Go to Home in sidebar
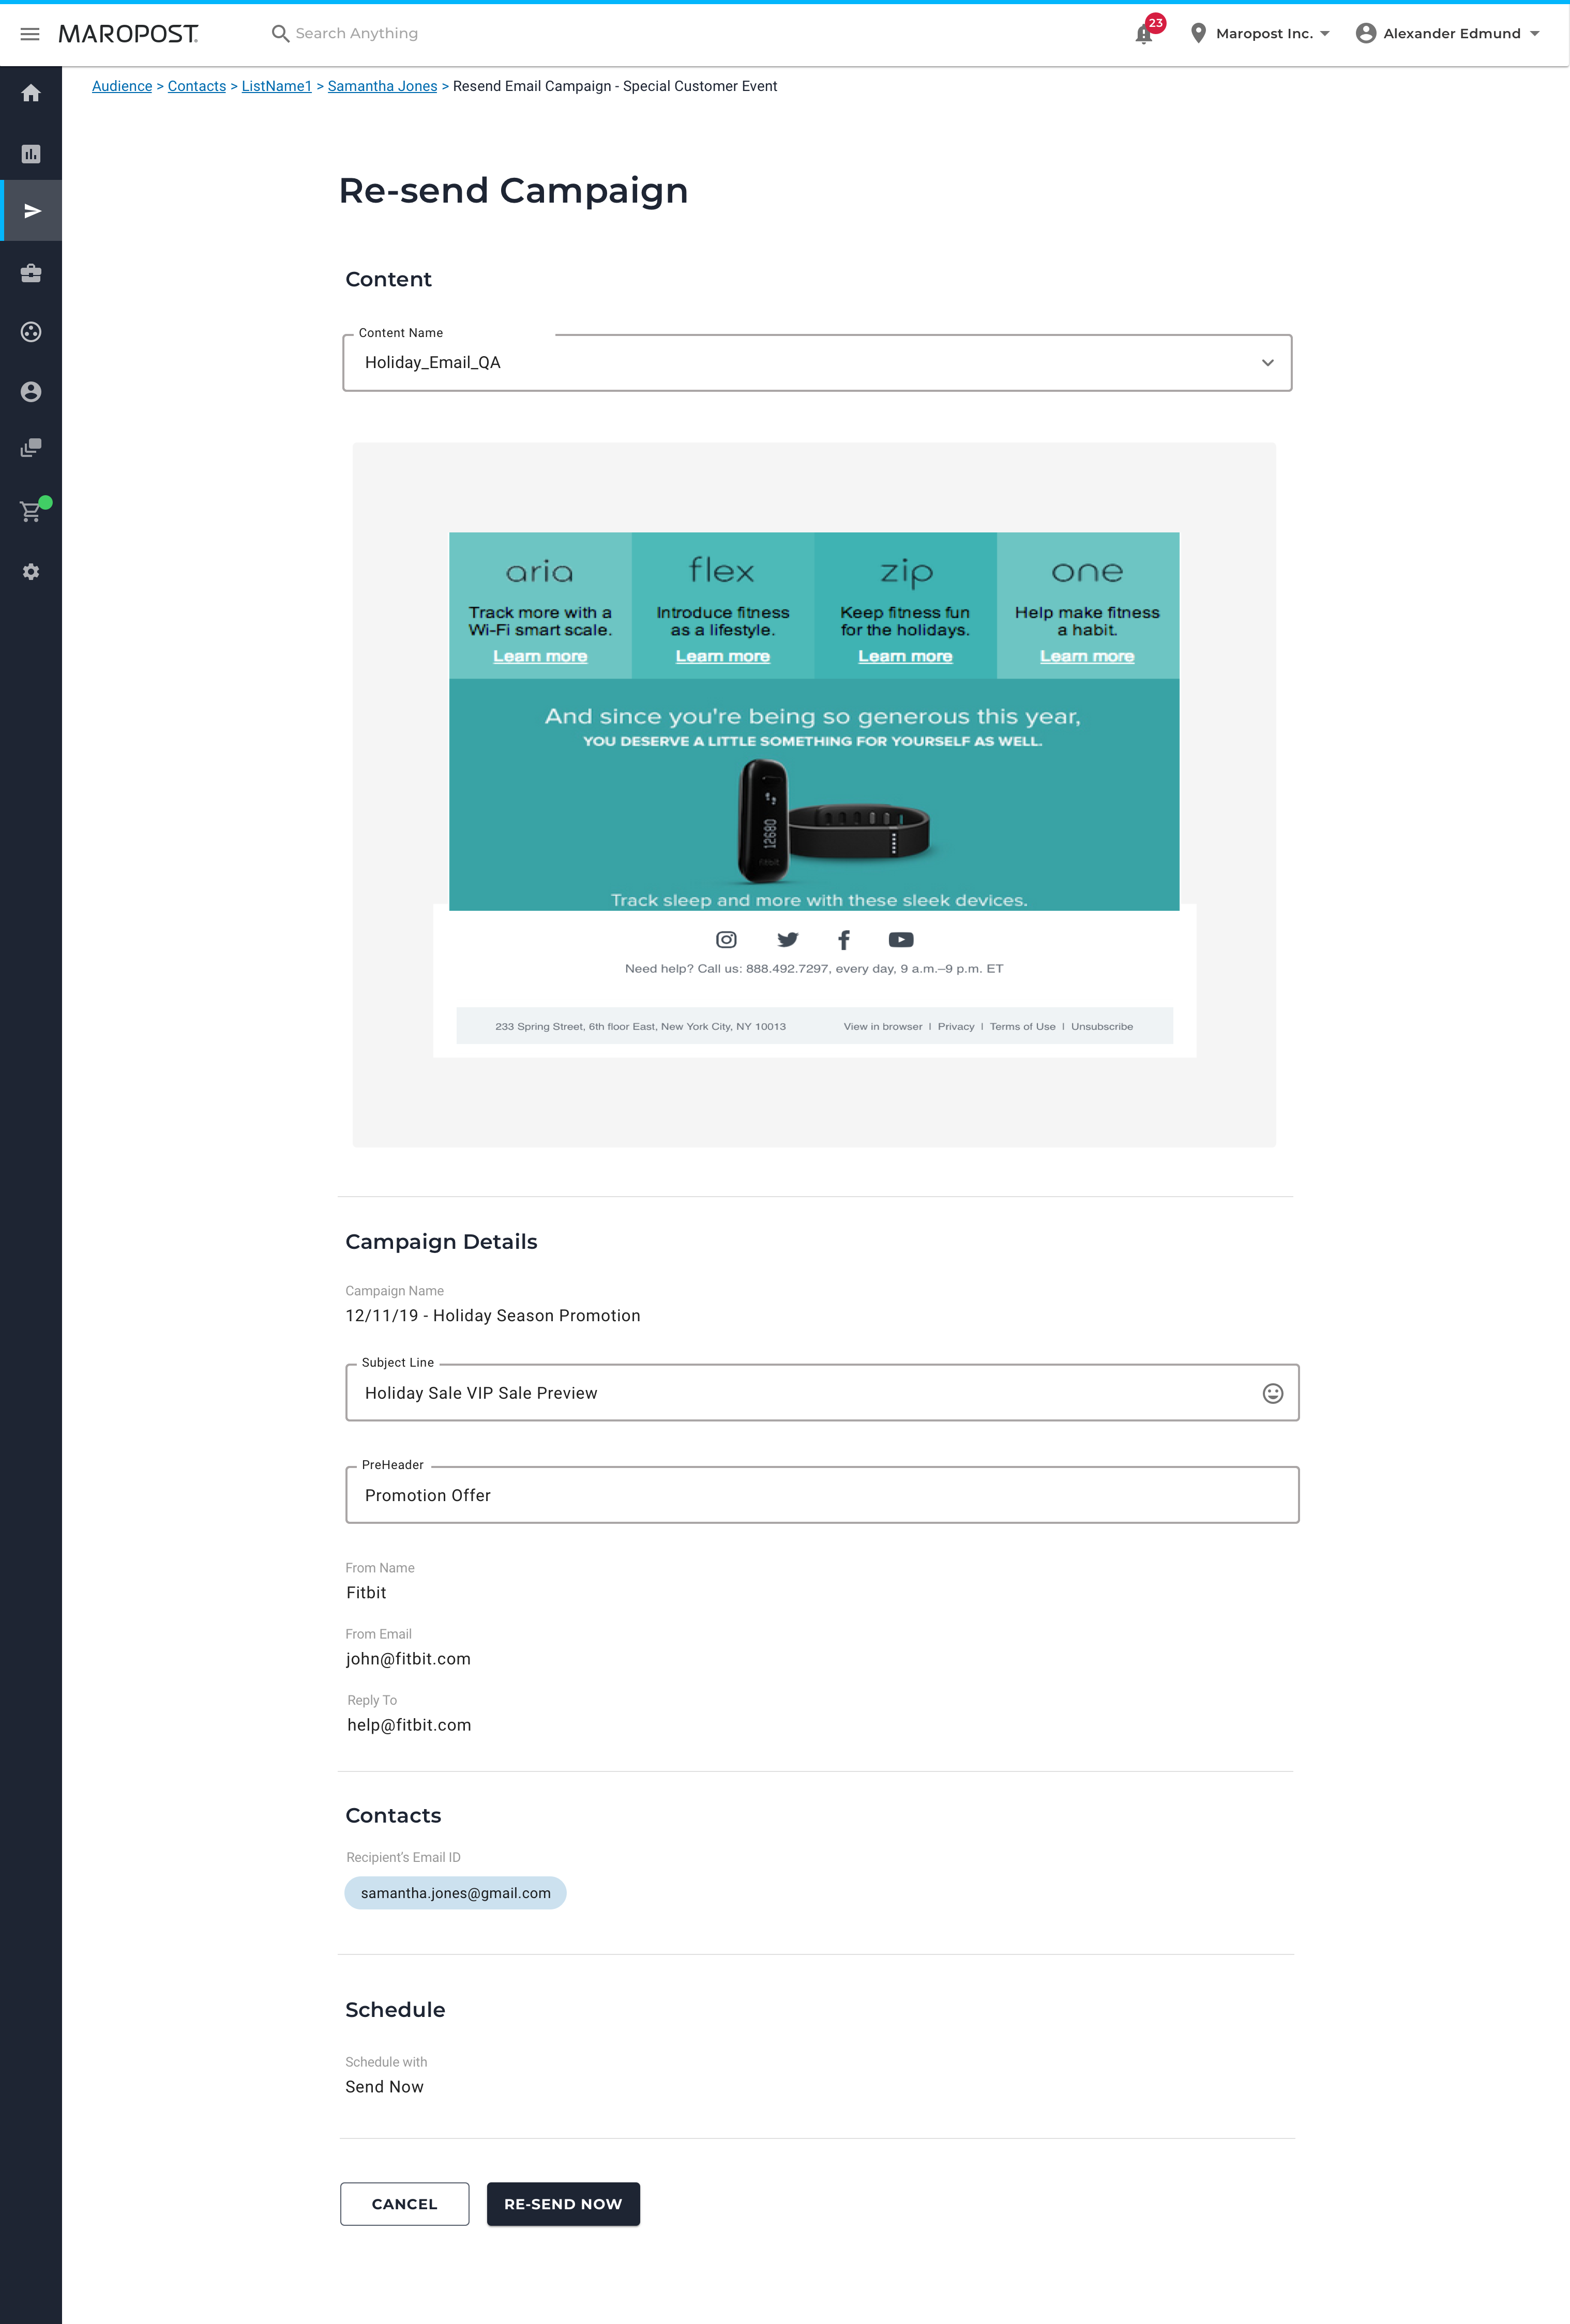 click(31, 93)
